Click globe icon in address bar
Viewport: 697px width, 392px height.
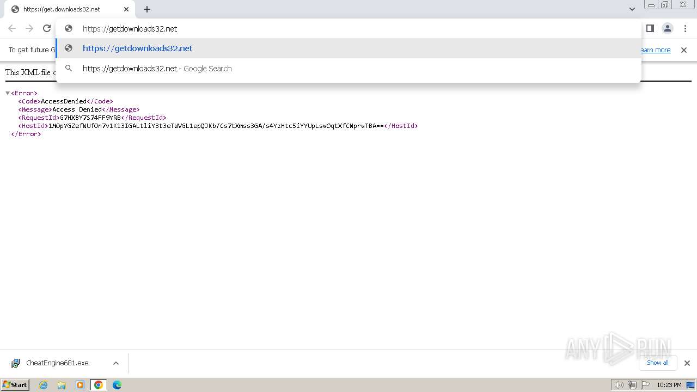pyautogui.click(x=69, y=28)
